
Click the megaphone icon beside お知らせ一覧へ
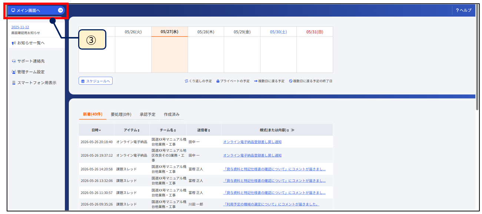(14, 43)
